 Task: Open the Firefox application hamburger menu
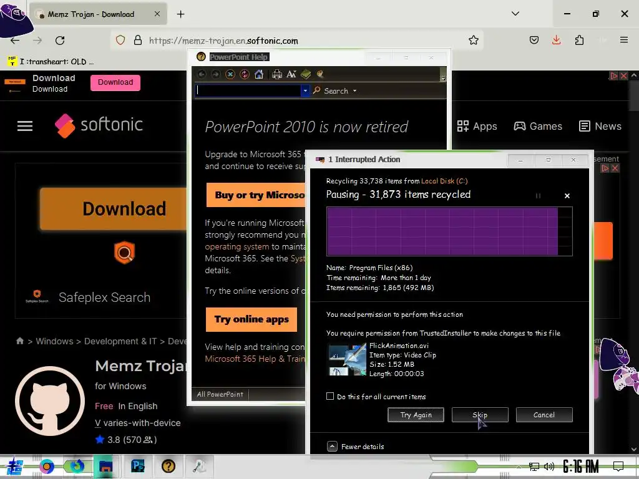coord(624,40)
